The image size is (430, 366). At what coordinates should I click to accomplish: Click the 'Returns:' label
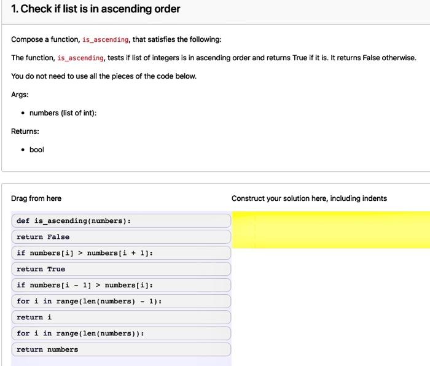tap(25, 131)
